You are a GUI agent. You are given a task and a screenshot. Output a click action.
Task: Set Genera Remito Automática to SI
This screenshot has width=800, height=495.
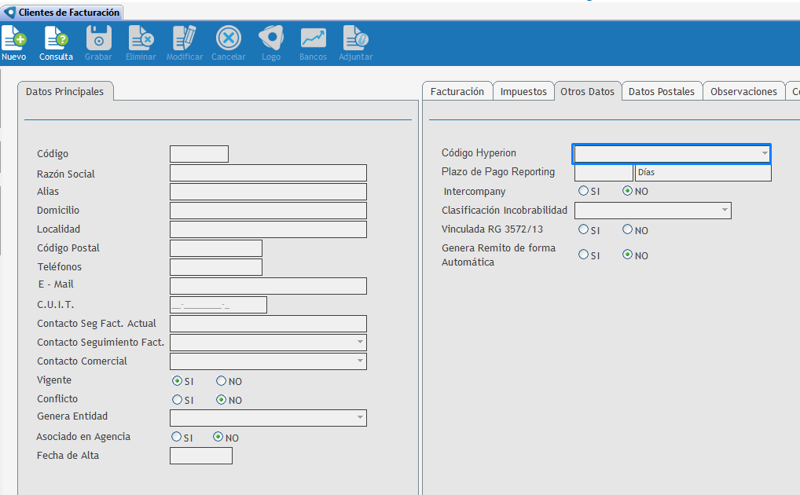[583, 255]
